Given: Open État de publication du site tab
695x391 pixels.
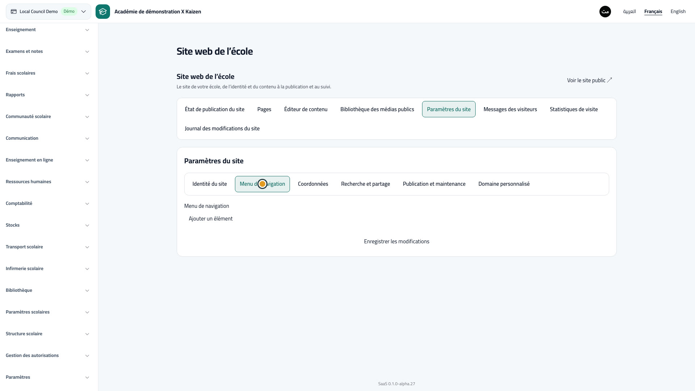Looking at the screenshot, I should (215, 109).
